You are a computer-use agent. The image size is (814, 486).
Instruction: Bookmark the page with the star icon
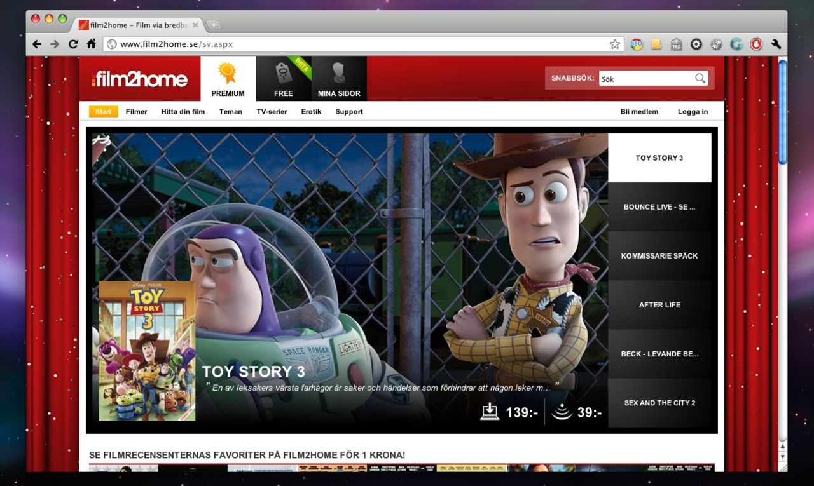click(x=614, y=44)
